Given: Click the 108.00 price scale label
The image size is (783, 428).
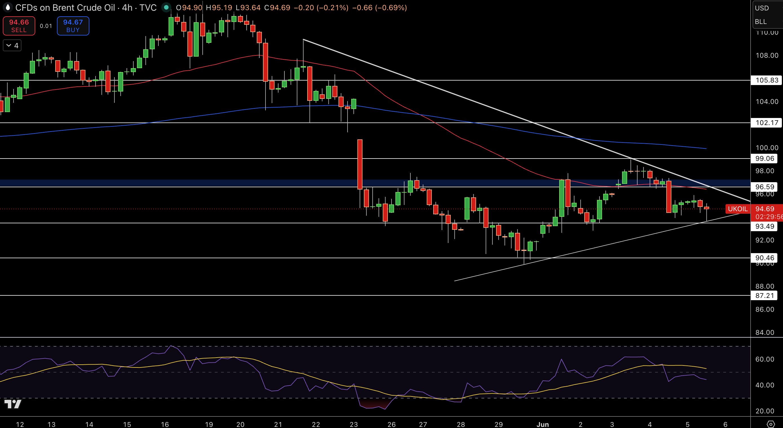Looking at the screenshot, I should (767, 55).
